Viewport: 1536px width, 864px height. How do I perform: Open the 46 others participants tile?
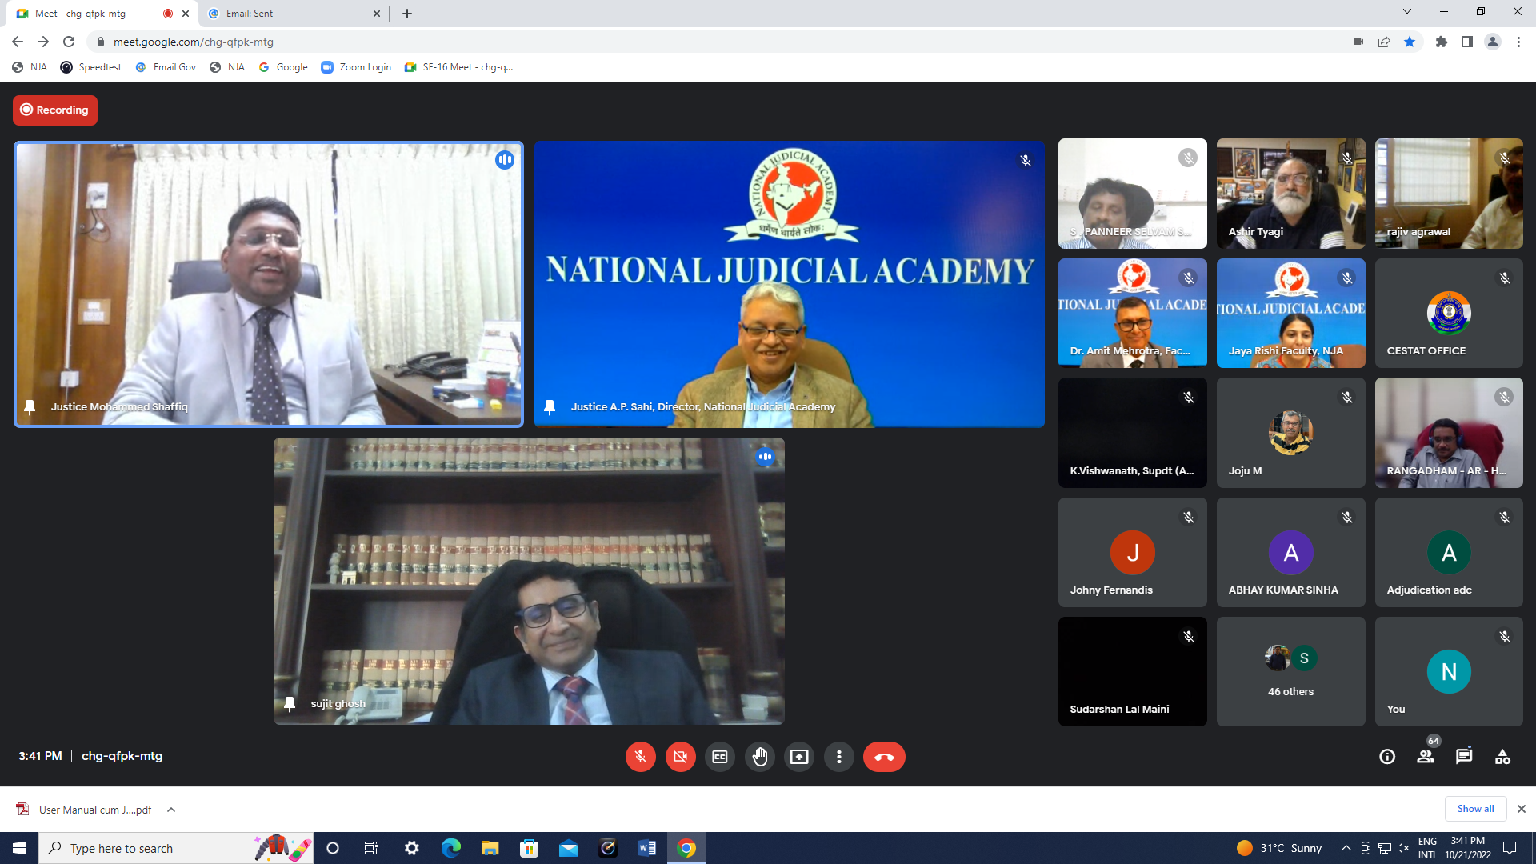click(1290, 672)
